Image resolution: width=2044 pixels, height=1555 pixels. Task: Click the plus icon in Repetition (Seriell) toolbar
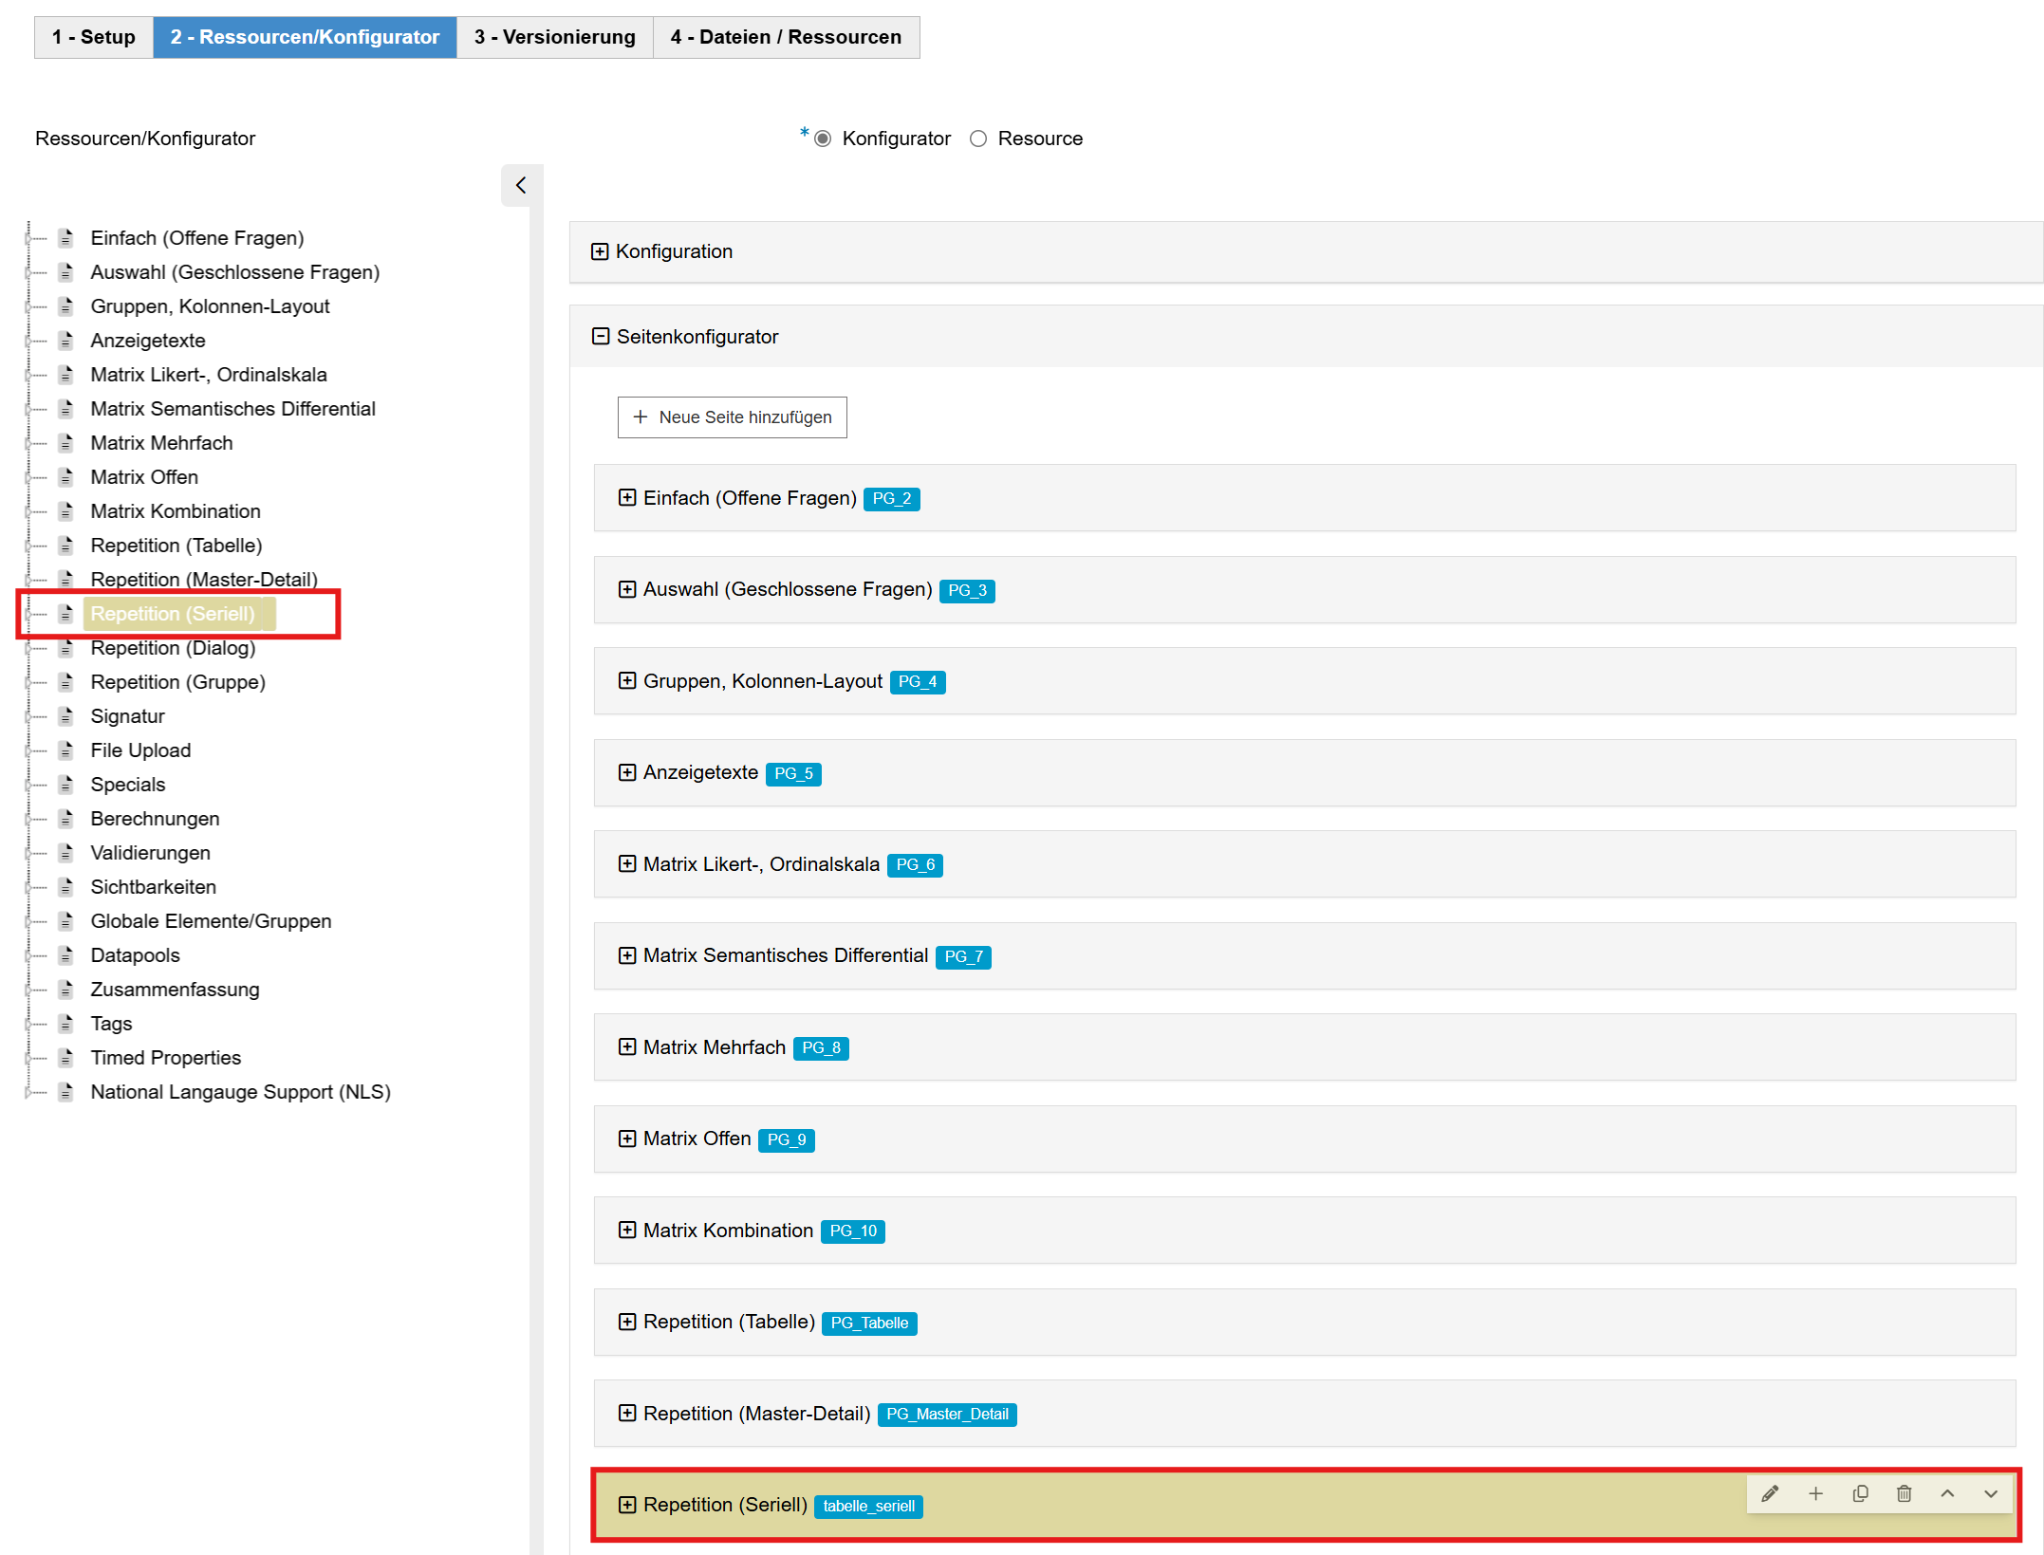(x=1815, y=1494)
